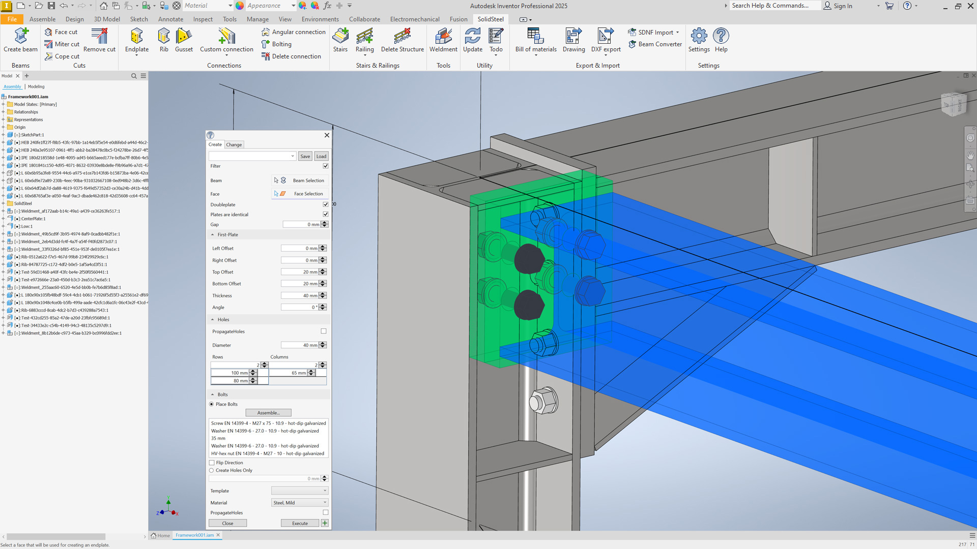Screen dimensions: 977x549
Task: Collapse the First-Plate section
Action: (213, 235)
